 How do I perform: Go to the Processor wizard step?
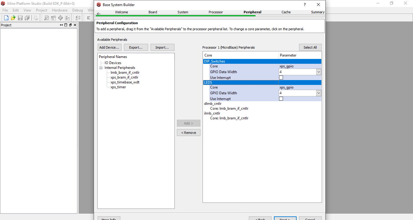click(x=216, y=12)
